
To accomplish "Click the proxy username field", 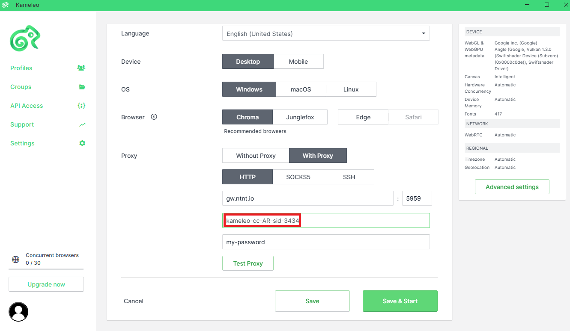I will click(326, 221).
